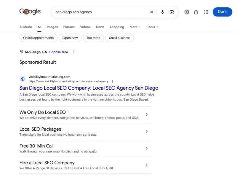
Task: Click visibilityboostmarketing.com globe favicon
Action: coord(23,79)
